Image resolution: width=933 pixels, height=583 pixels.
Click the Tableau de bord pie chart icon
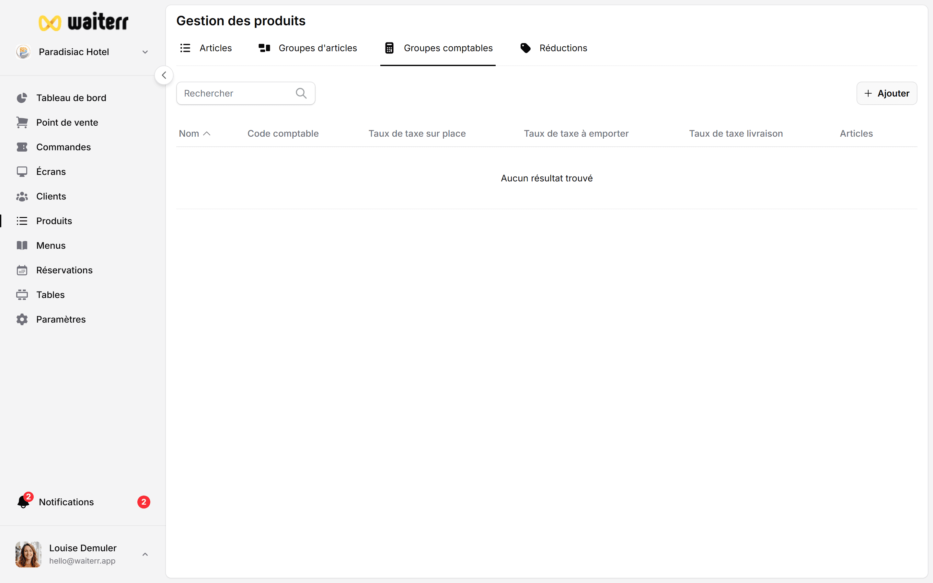(22, 98)
